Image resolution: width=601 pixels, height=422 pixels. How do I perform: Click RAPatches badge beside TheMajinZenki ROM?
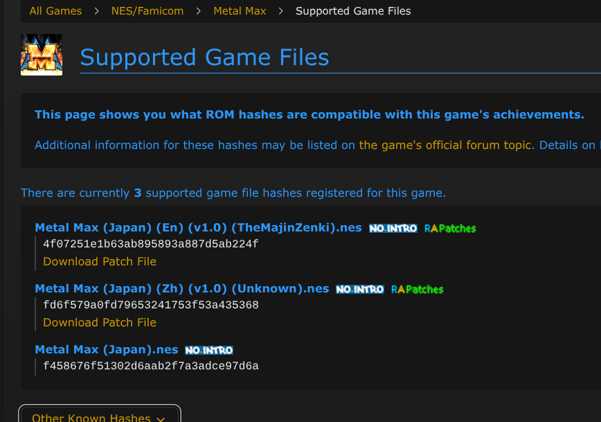pos(450,229)
